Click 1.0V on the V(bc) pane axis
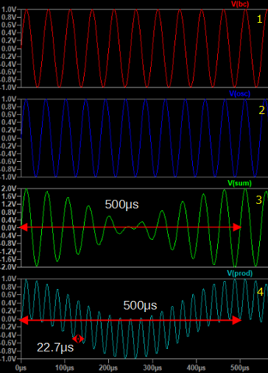 click(x=9, y=10)
